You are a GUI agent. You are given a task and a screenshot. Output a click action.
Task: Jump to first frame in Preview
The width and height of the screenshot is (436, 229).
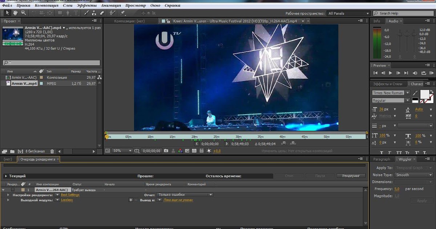(376, 73)
